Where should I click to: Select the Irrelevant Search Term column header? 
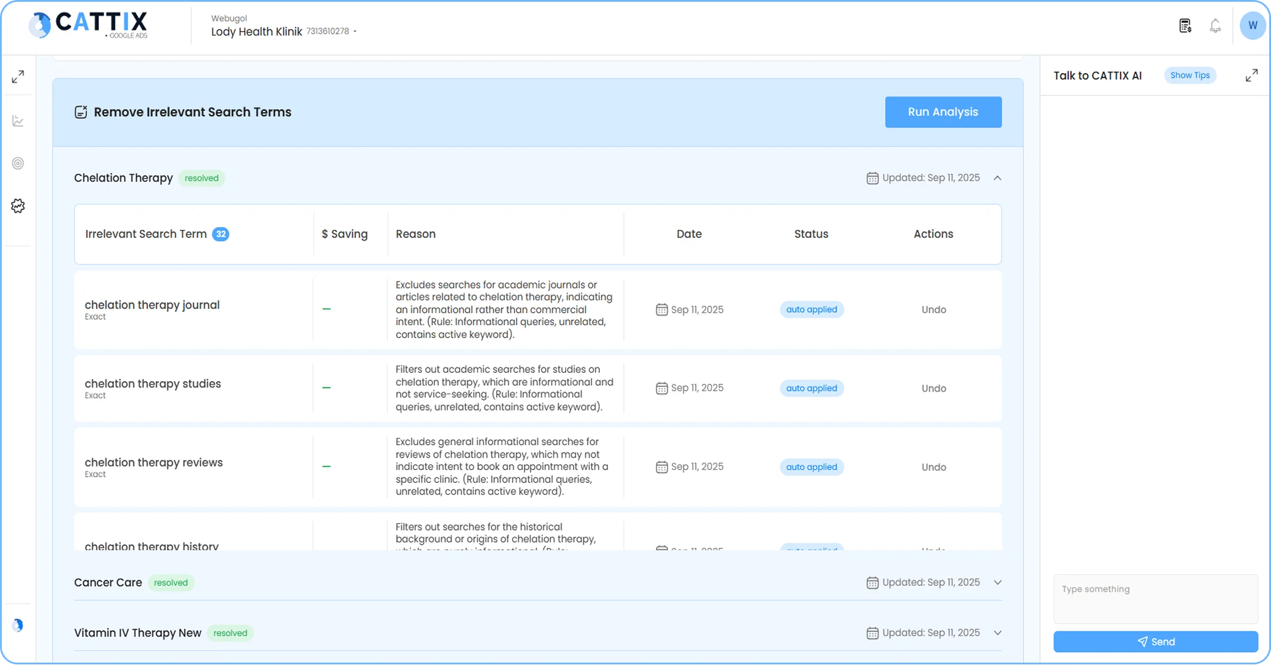(146, 234)
